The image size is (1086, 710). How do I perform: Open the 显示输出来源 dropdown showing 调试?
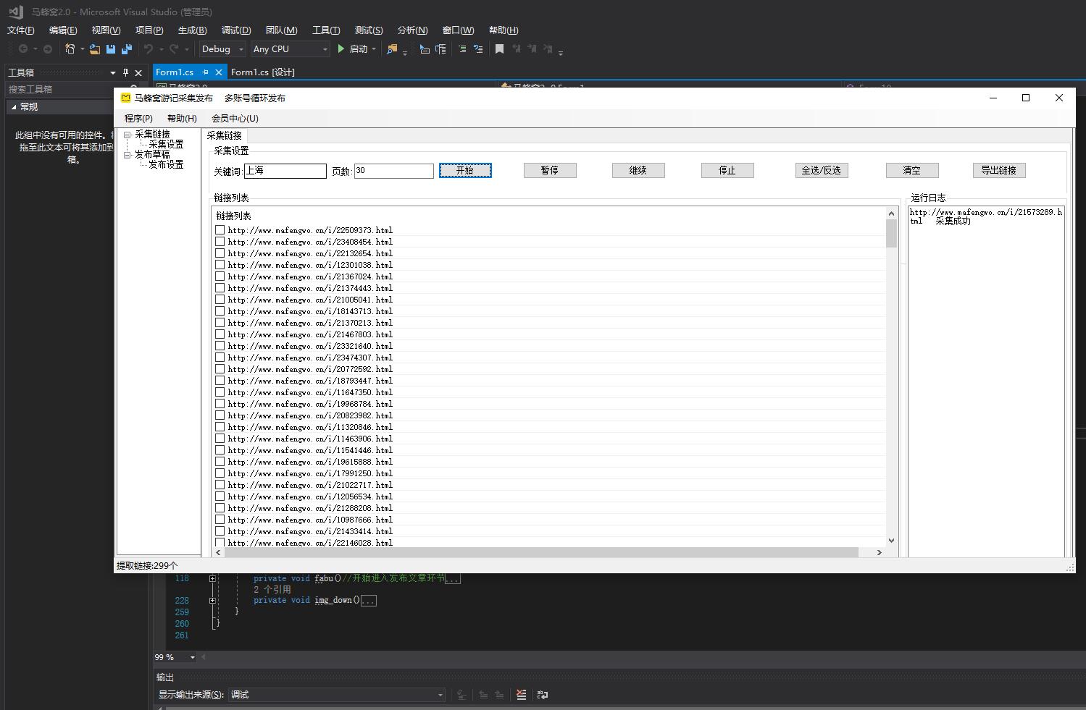pyautogui.click(x=337, y=695)
